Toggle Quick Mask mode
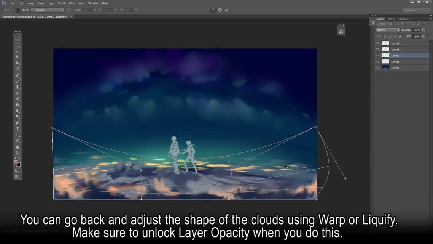The height and width of the screenshot is (244, 433). pyautogui.click(x=18, y=170)
